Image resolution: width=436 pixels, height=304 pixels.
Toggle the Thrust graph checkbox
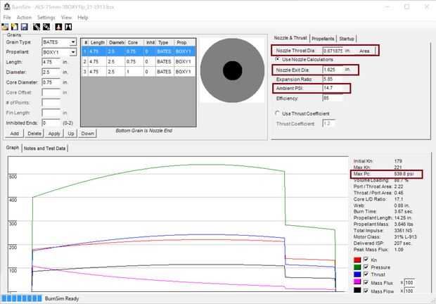point(366,274)
